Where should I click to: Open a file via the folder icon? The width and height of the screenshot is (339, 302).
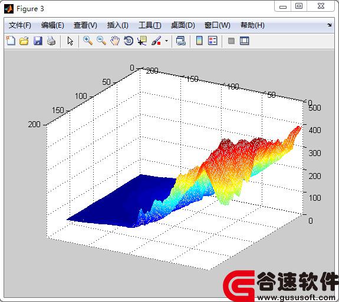24,41
